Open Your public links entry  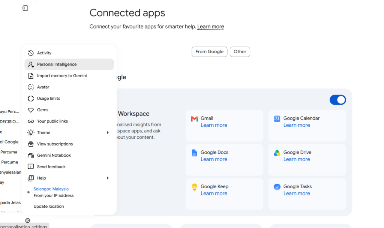pos(69,121)
